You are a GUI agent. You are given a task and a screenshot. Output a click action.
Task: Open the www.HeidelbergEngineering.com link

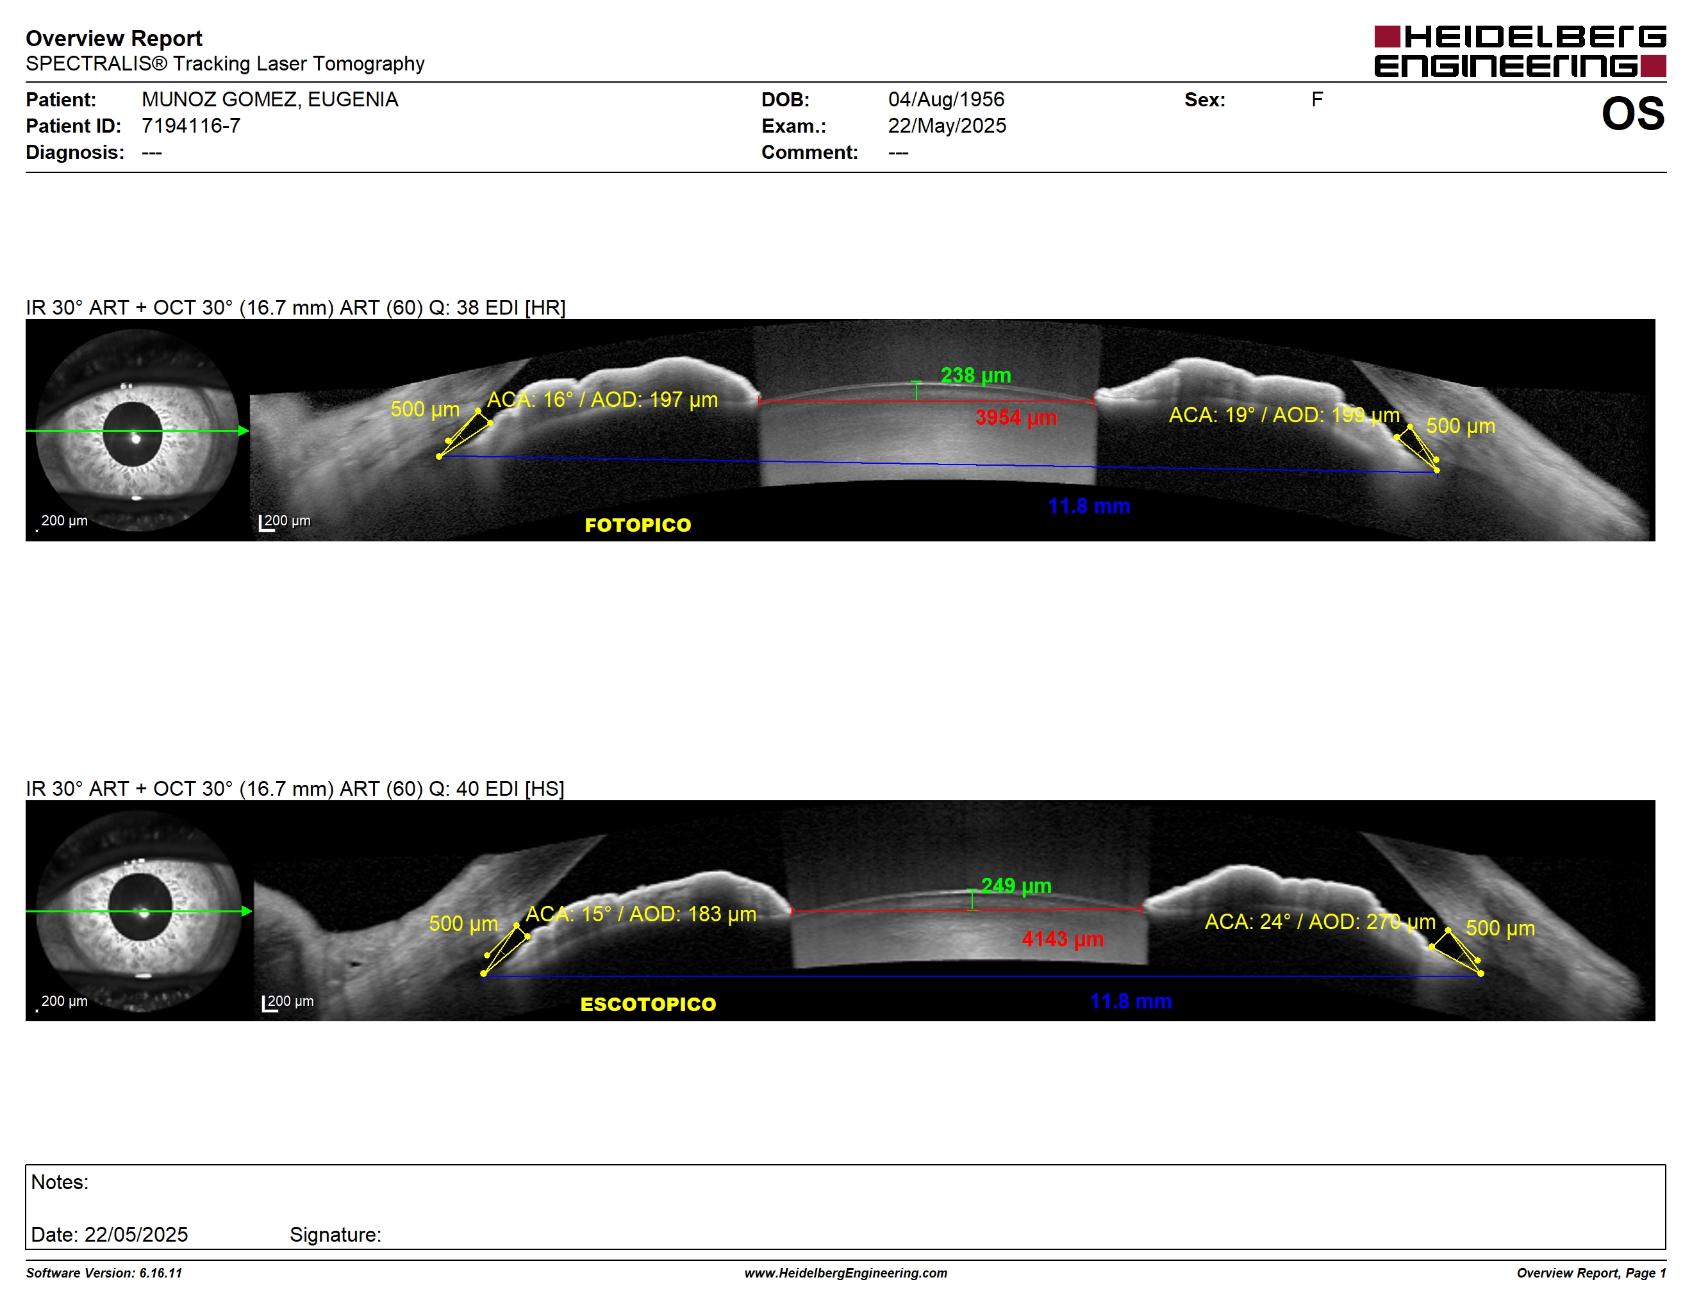[x=846, y=1273]
